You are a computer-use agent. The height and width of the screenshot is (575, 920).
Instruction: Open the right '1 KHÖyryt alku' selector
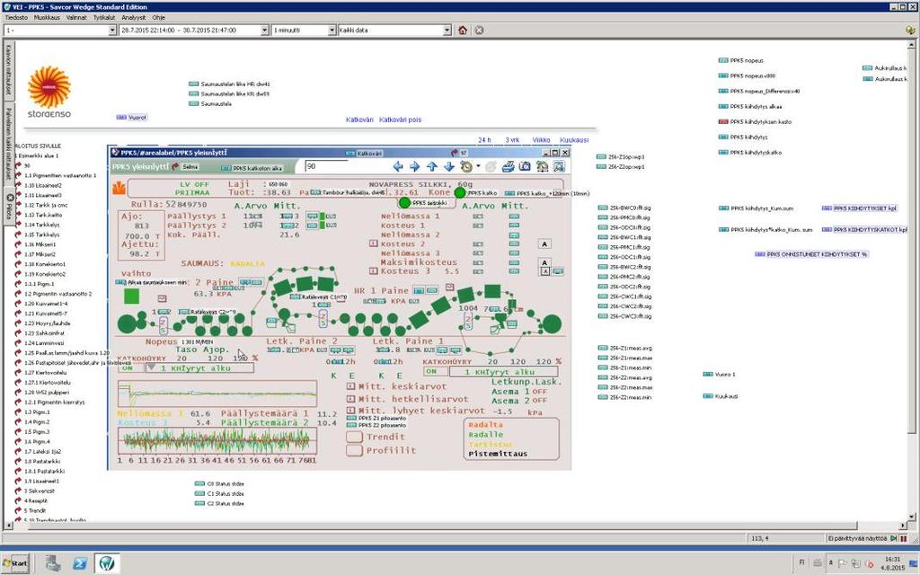(x=503, y=372)
